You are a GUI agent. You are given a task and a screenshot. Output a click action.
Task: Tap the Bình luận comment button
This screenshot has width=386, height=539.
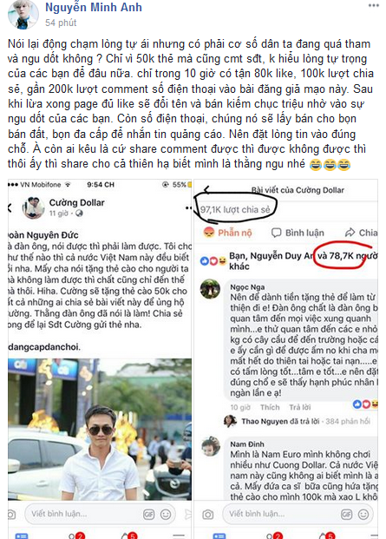pos(298,233)
